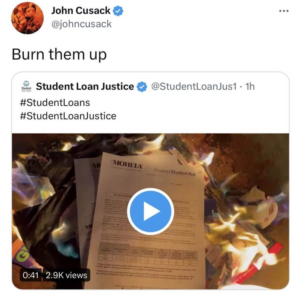Click the MOHELA letterhead in the video thumbnail
This screenshot has height=301, width=301.
point(127,164)
